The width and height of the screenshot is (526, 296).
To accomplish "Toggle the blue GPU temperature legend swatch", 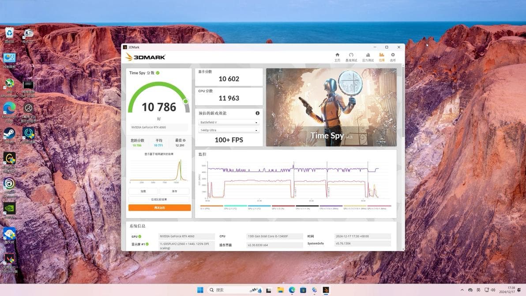I will (259, 207).
